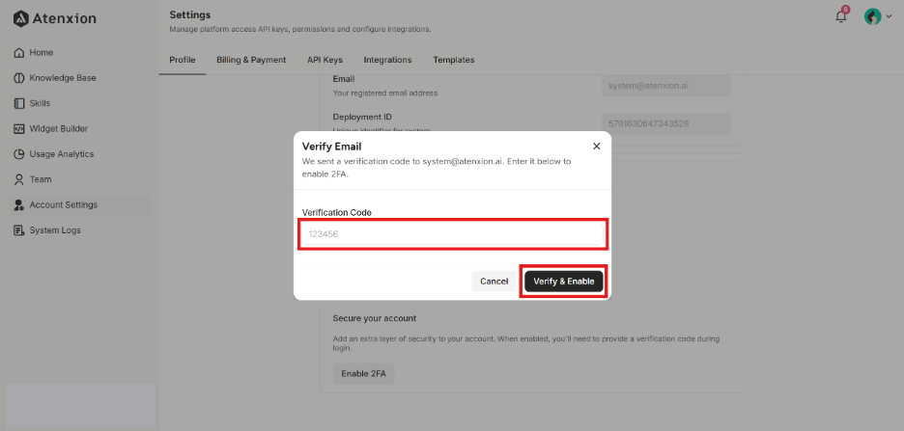Click the Deployment ID label
Image resolution: width=904 pixels, height=431 pixels.
point(362,117)
